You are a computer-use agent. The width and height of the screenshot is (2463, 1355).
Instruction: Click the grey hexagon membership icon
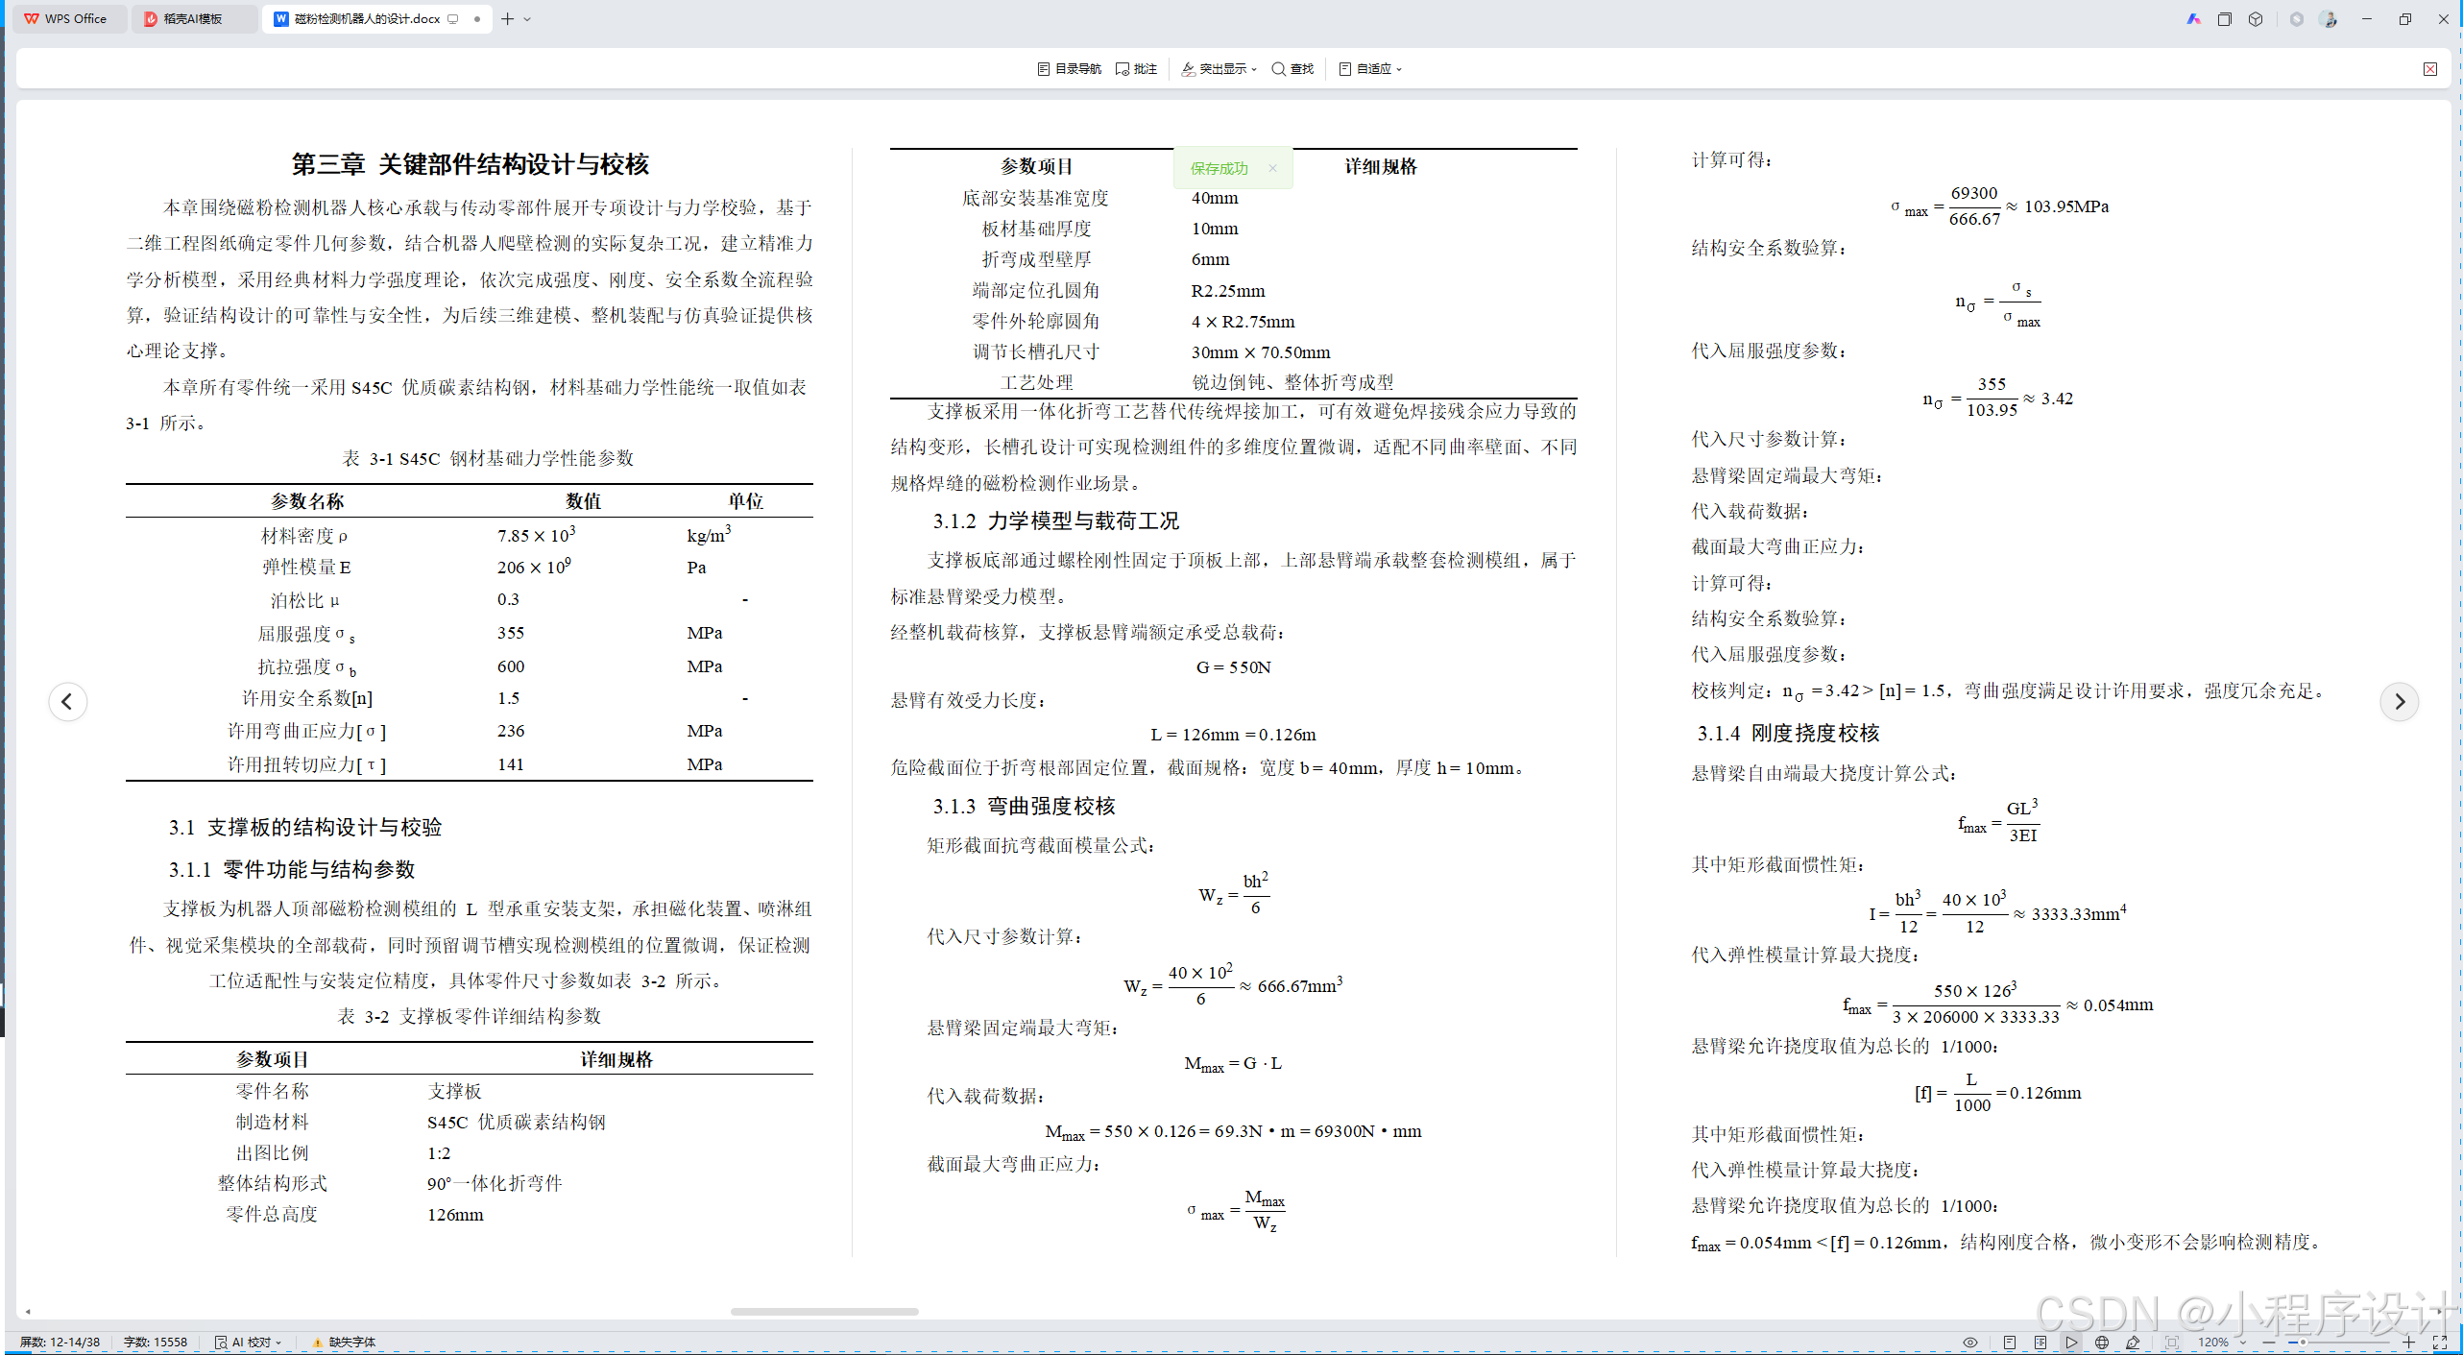point(2296,18)
